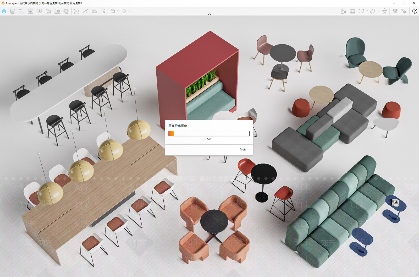Maximize the Enscape window

404,3
